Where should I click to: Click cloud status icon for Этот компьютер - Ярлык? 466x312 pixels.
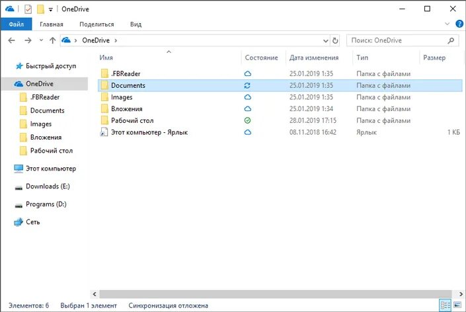(x=248, y=132)
